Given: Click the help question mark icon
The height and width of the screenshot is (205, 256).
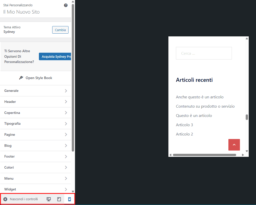Looking at the screenshot, I should pyautogui.click(x=66, y=5).
